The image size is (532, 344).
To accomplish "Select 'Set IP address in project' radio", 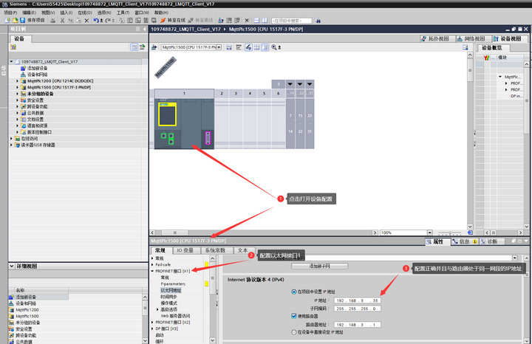I will tap(295, 292).
